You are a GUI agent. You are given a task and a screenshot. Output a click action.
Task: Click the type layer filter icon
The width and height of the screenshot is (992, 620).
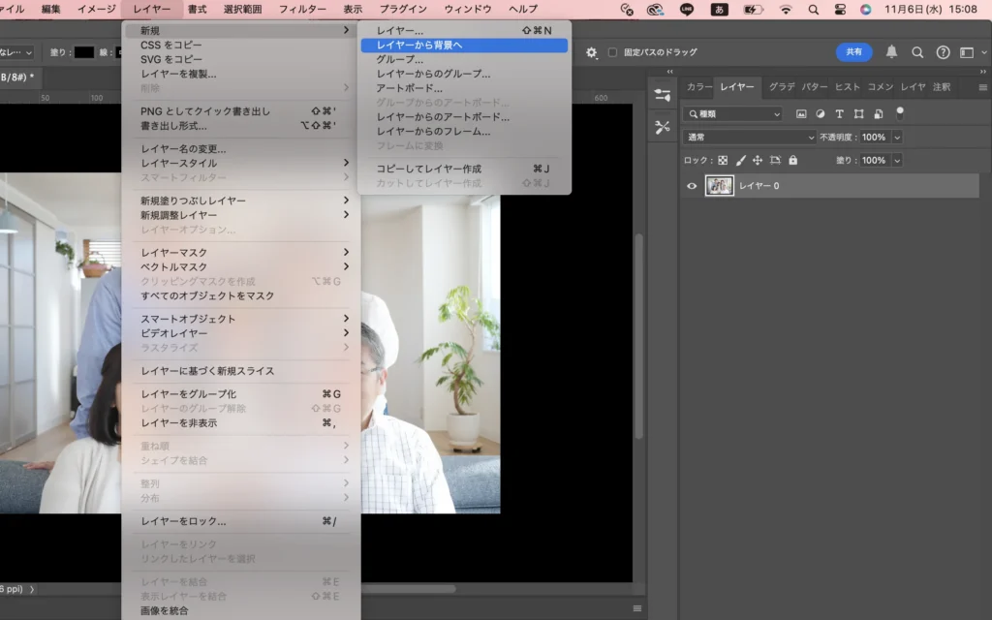coord(840,114)
